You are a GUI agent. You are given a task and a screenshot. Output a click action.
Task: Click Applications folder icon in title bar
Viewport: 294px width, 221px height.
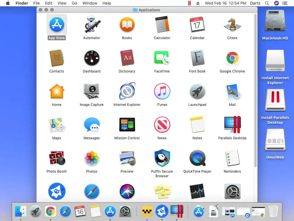135,10
